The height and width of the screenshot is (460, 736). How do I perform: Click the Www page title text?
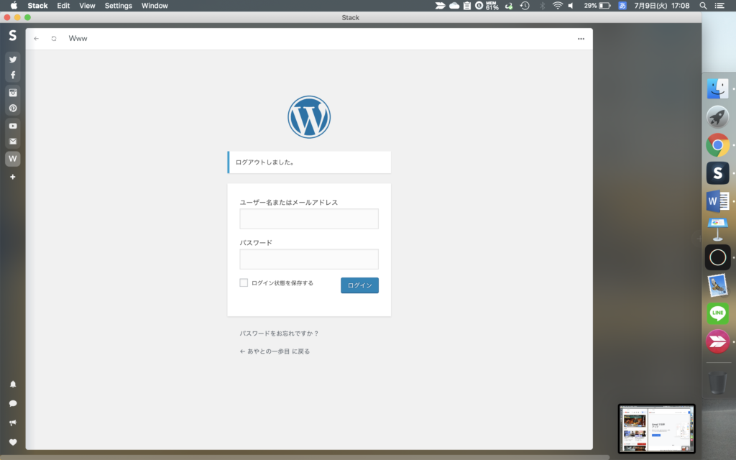click(x=78, y=39)
